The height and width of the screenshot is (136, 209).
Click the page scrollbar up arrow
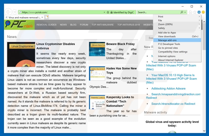coord(204,22)
